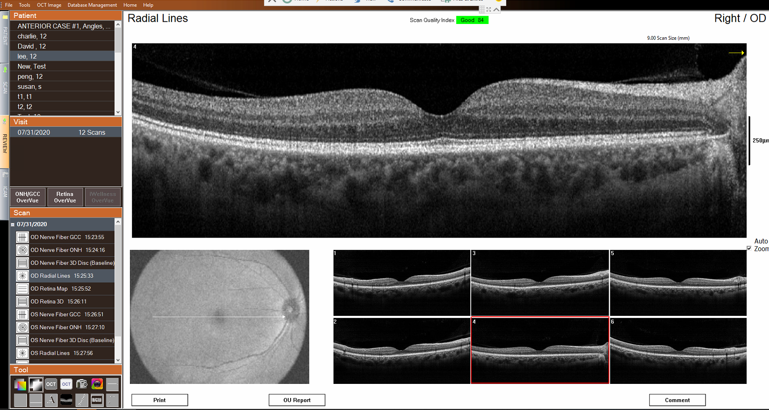The image size is (769, 410).
Task: Open the Help menu
Action: click(x=148, y=5)
